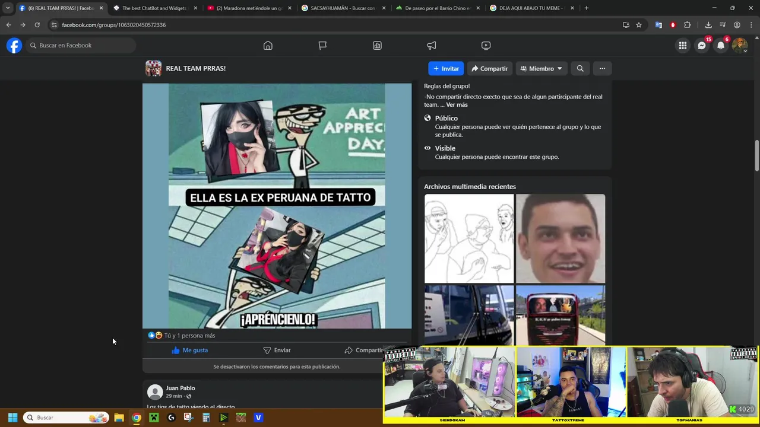The image size is (760, 427).
Task: Search within the group
Action: click(x=580, y=69)
